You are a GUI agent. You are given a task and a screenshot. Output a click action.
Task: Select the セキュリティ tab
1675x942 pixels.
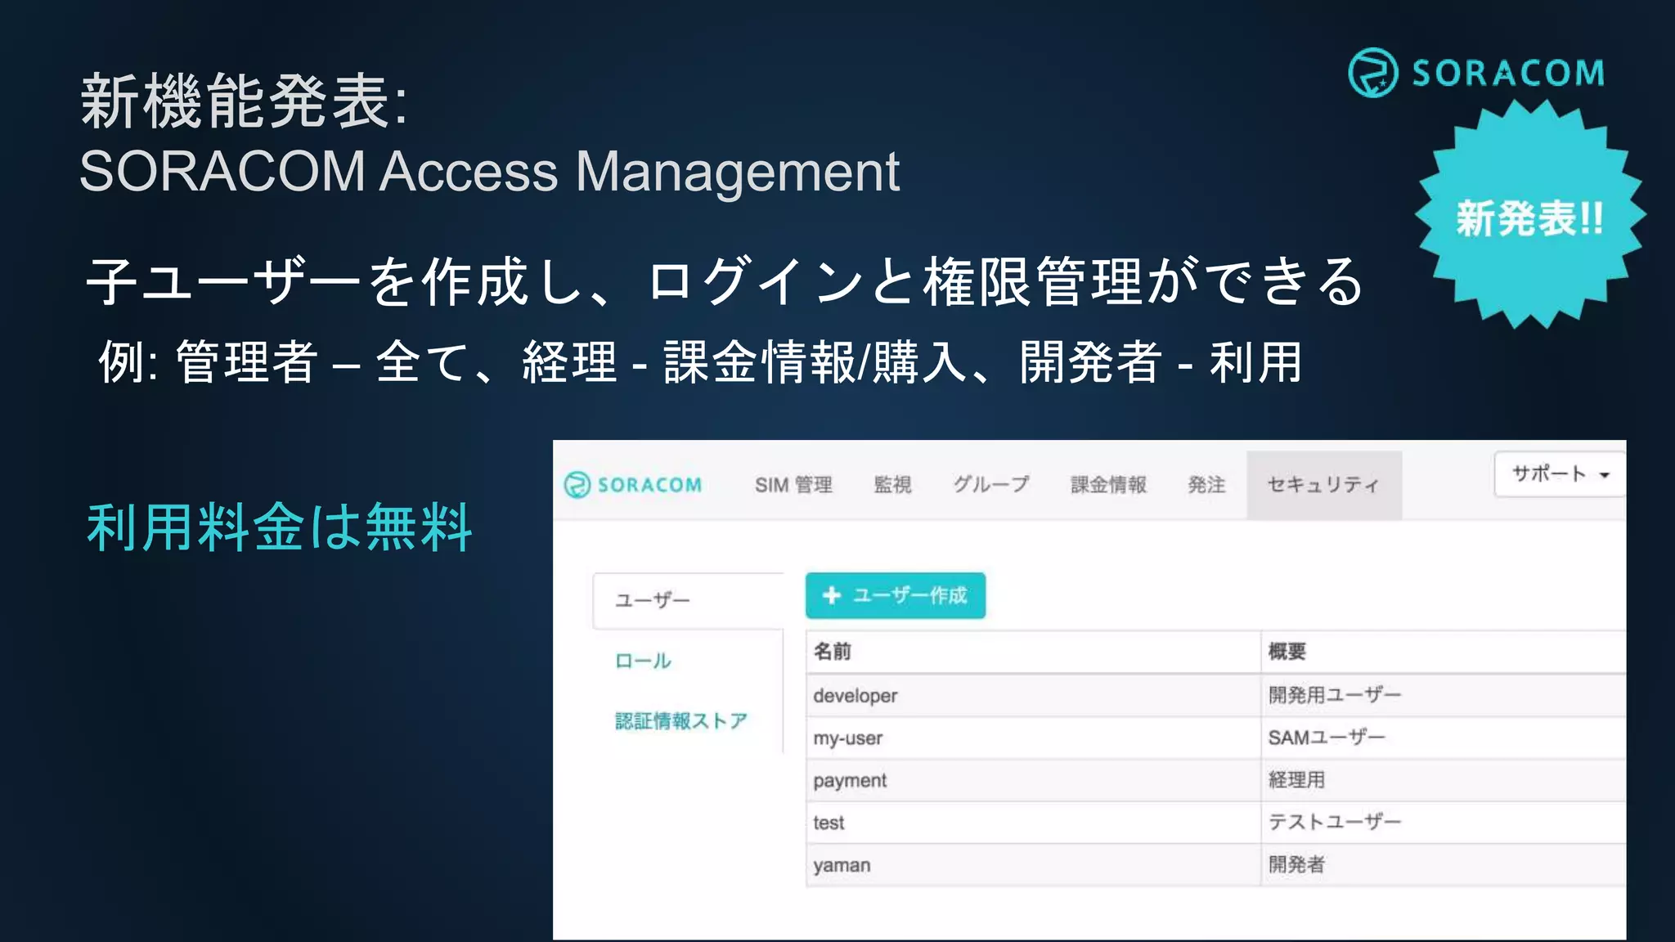click(1324, 485)
